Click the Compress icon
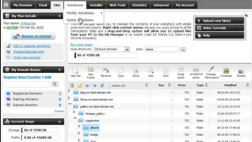 pos(226,72)
